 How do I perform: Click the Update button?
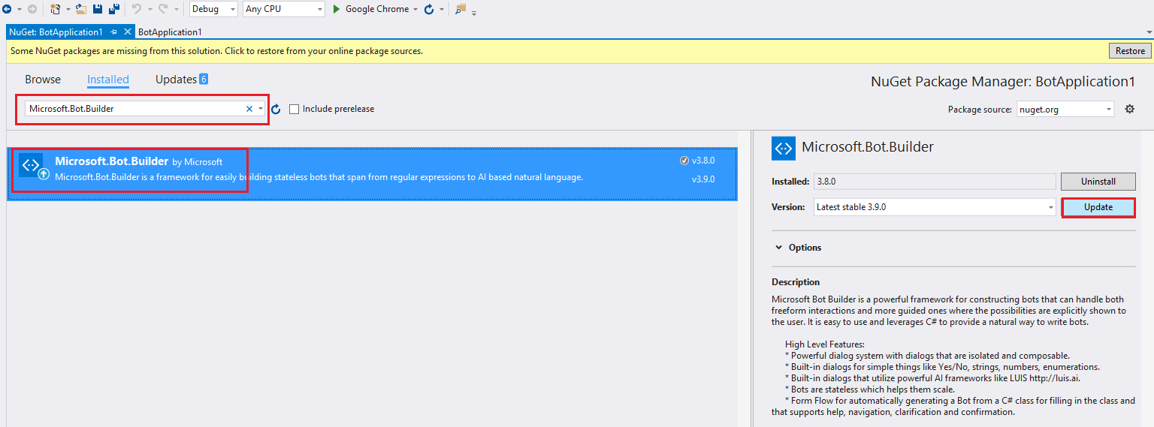(1098, 207)
